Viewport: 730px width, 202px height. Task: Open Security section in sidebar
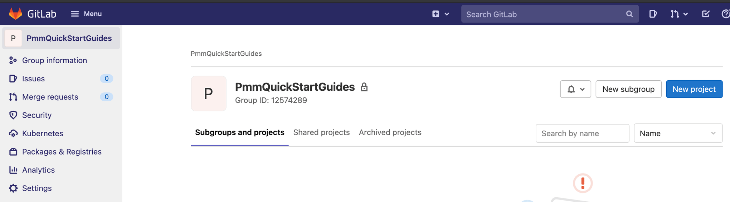36,115
